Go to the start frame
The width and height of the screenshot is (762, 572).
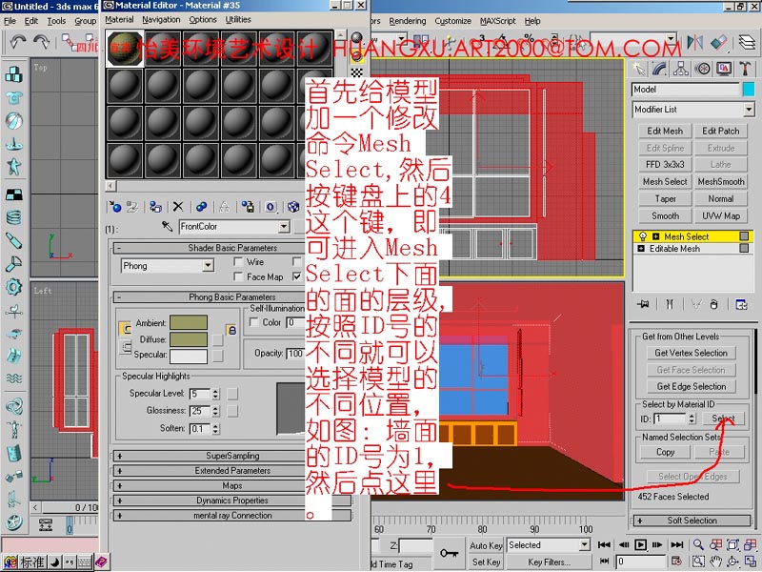click(604, 544)
